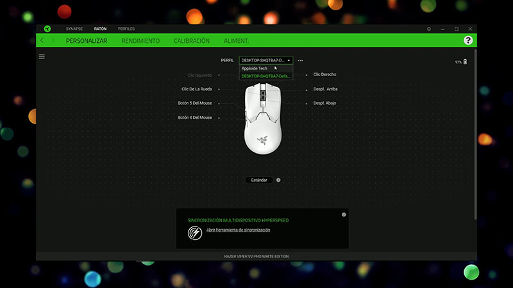Viewport: 513px width, 288px height.
Task: Open the hamburger sidebar menu
Action: (x=42, y=57)
